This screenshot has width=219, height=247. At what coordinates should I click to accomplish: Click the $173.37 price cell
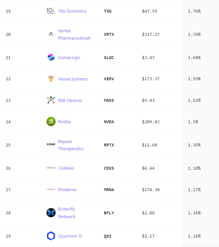pyautogui.click(x=151, y=79)
